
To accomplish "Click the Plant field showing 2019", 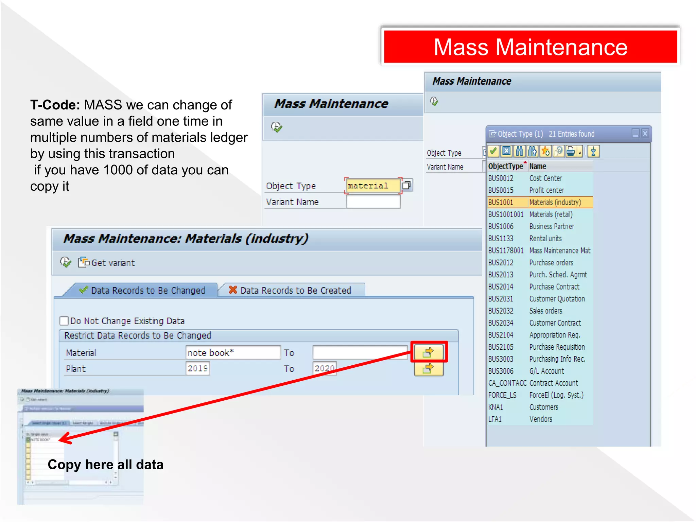I will coord(198,368).
